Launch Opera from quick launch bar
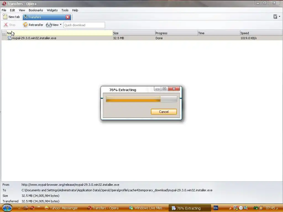 (33, 208)
